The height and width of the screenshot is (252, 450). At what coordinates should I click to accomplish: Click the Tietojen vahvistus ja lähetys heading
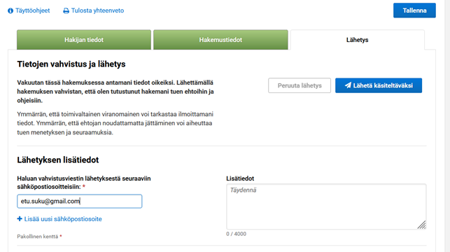tap(71, 64)
